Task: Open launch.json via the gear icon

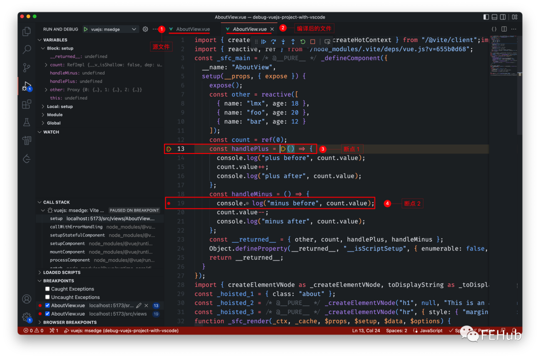Action: click(x=145, y=29)
